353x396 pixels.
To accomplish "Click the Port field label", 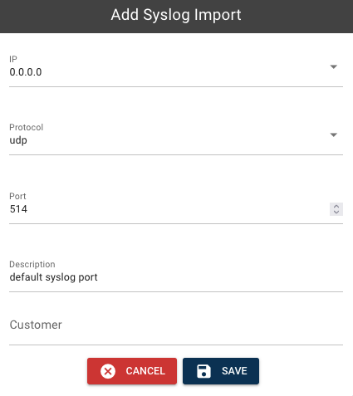I will coord(17,196).
